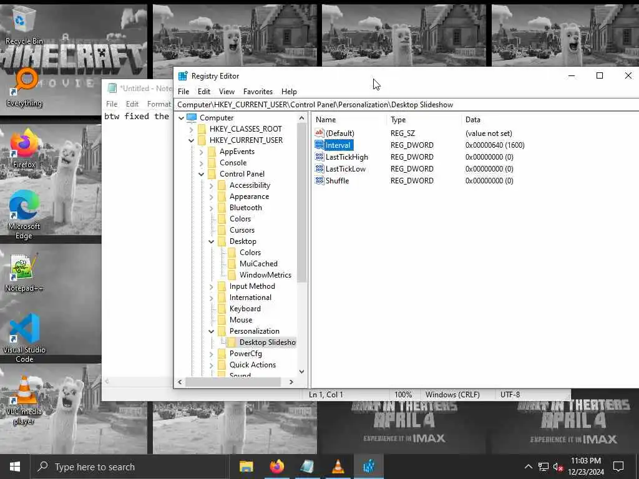
Task: Launch the Microsoft Edge desktop shortcut
Action: pos(24,215)
